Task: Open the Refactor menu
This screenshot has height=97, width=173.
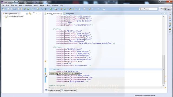Action: (14, 5)
